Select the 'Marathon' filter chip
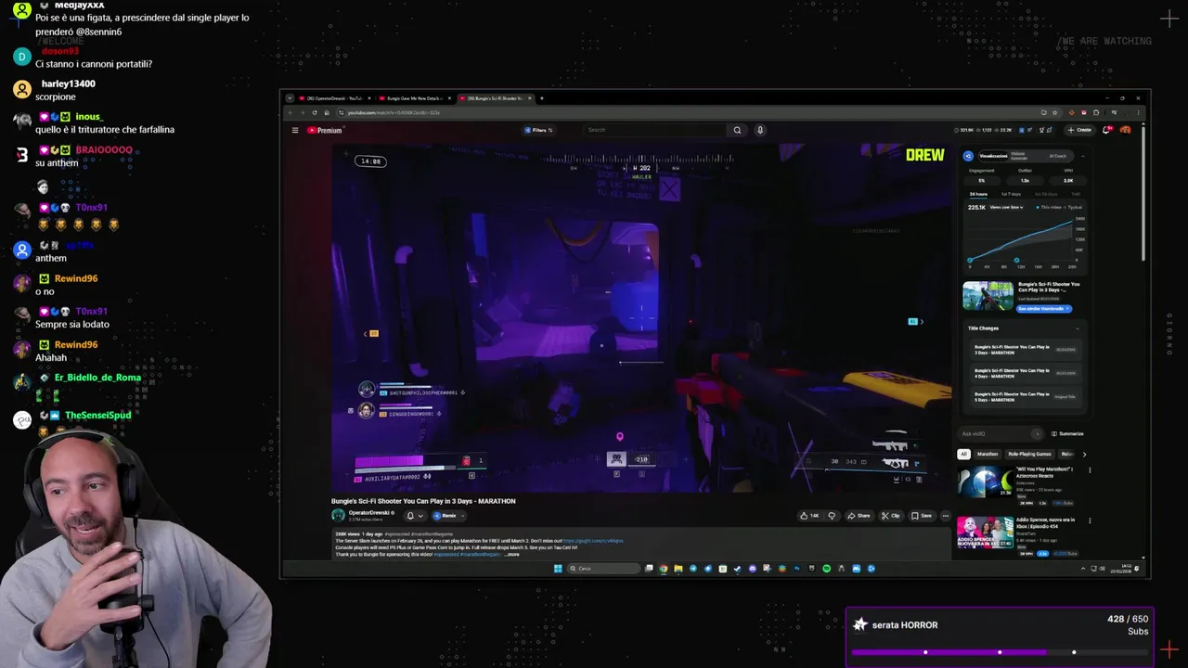This screenshot has width=1188, height=668. [x=988, y=455]
